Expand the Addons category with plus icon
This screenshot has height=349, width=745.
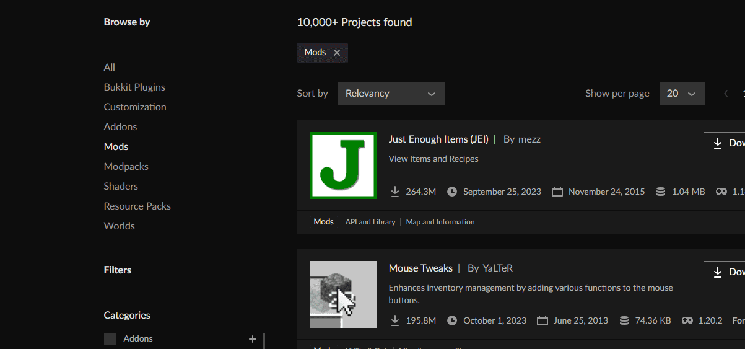pos(252,339)
